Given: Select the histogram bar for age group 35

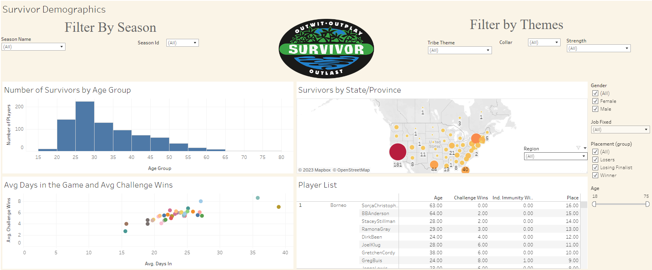Looking at the screenshot, I should [x=122, y=140].
